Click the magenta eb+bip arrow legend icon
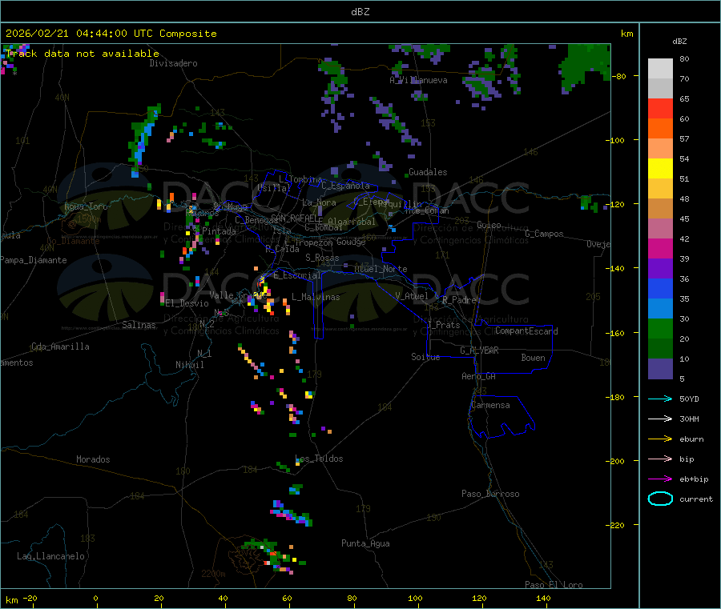The width and height of the screenshot is (721, 609). (660, 479)
